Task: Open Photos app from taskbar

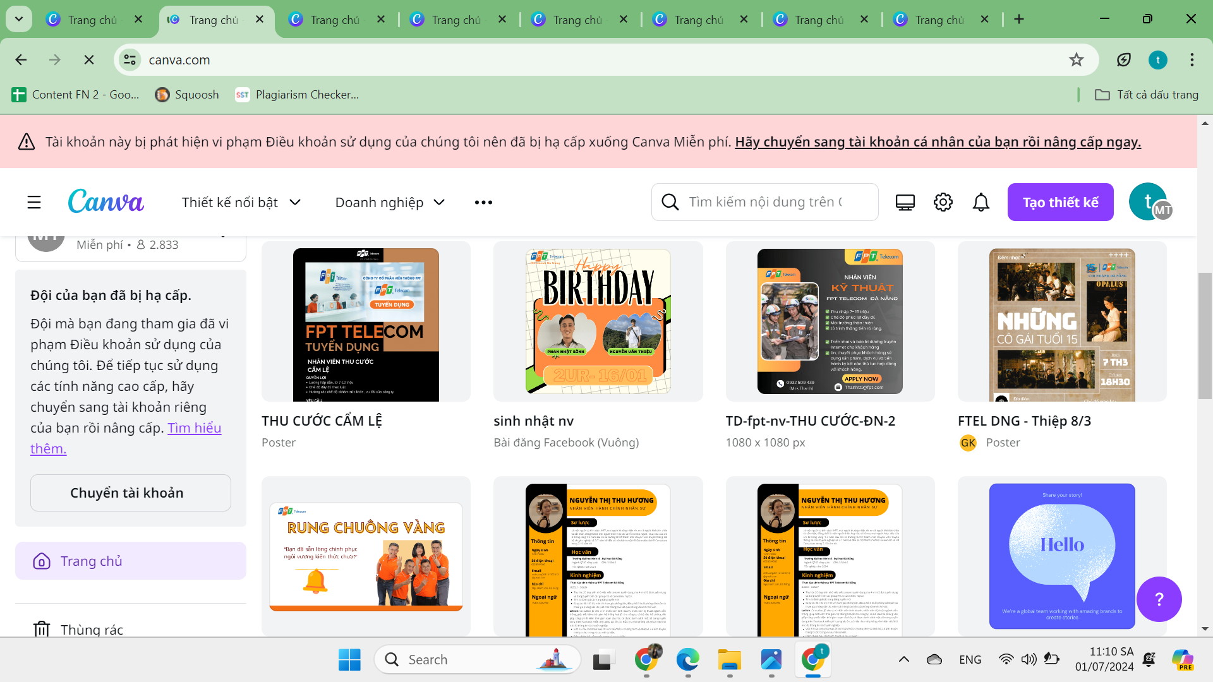Action: [771, 659]
